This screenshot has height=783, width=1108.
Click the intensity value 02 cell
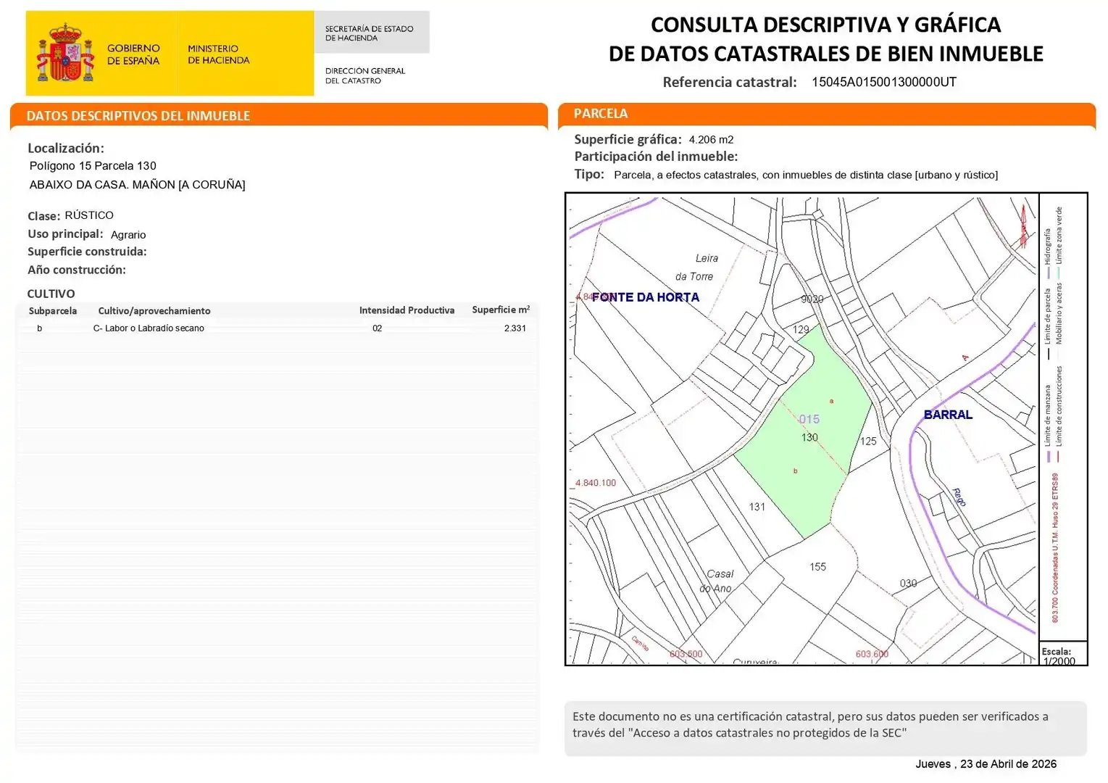(x=377, y=328)
